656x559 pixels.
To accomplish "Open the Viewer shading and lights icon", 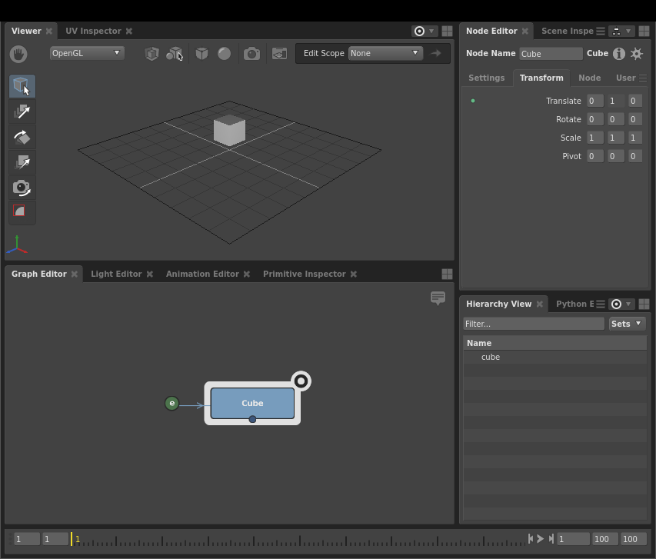I will (175, 54).
